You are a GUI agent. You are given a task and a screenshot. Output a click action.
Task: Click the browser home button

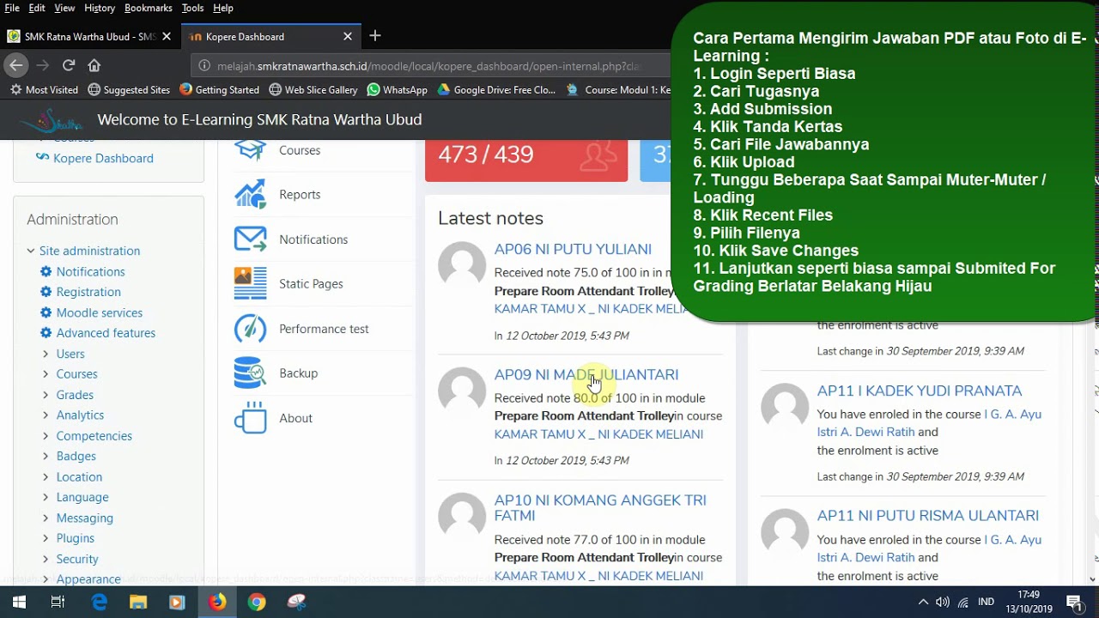pyautogui.click(x=94, y=65)
